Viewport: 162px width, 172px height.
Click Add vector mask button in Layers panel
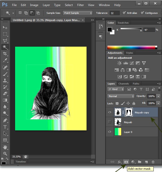[126, 162]
